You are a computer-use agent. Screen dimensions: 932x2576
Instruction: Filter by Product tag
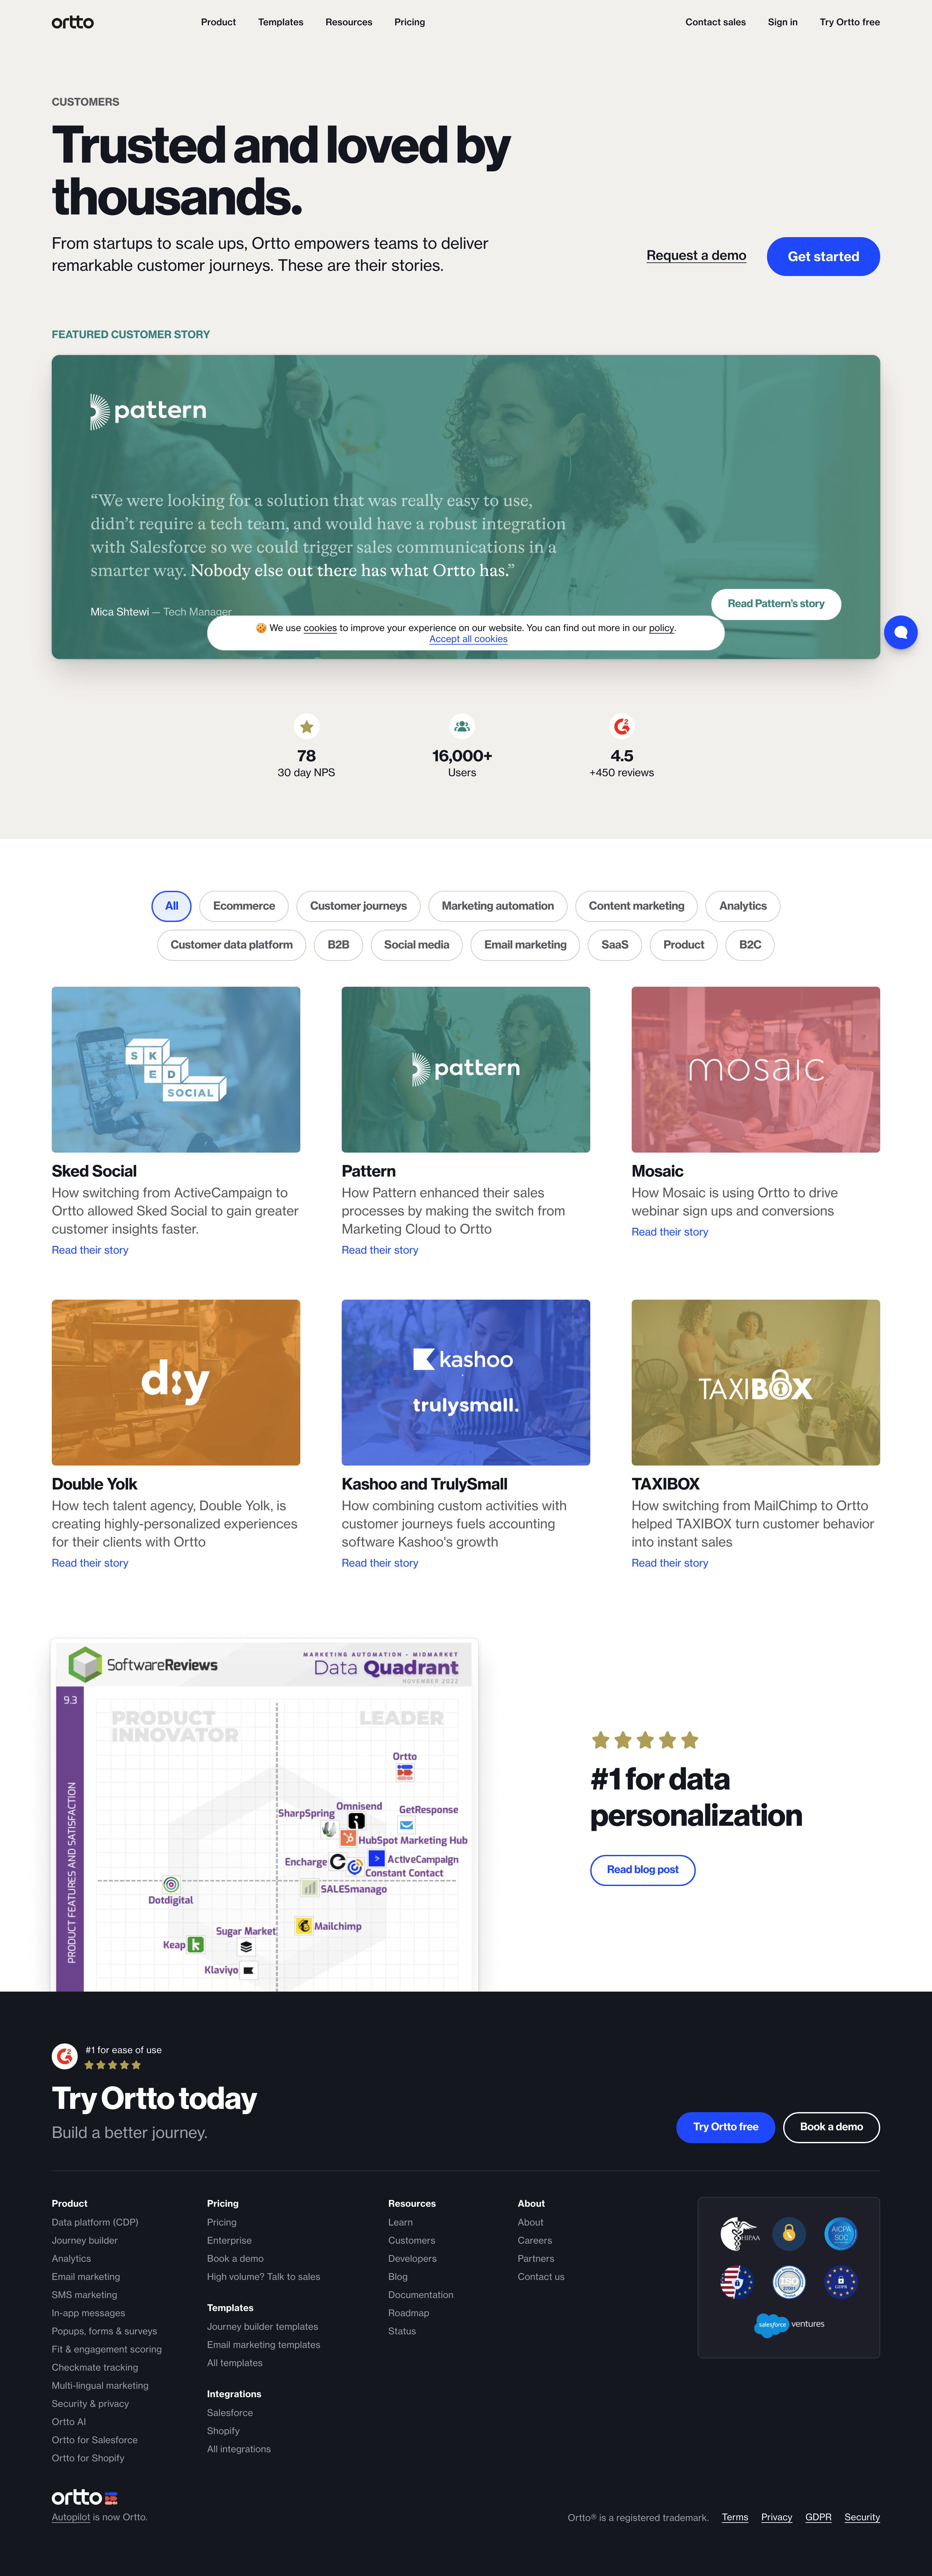point(683,945)
